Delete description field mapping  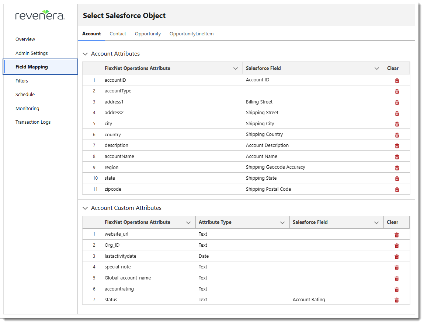pyautogui.click(x=397, y=146)
